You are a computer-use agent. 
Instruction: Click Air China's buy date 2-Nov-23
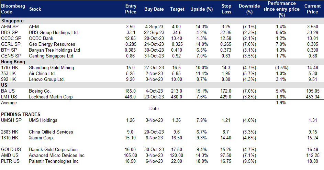[154, 73]
